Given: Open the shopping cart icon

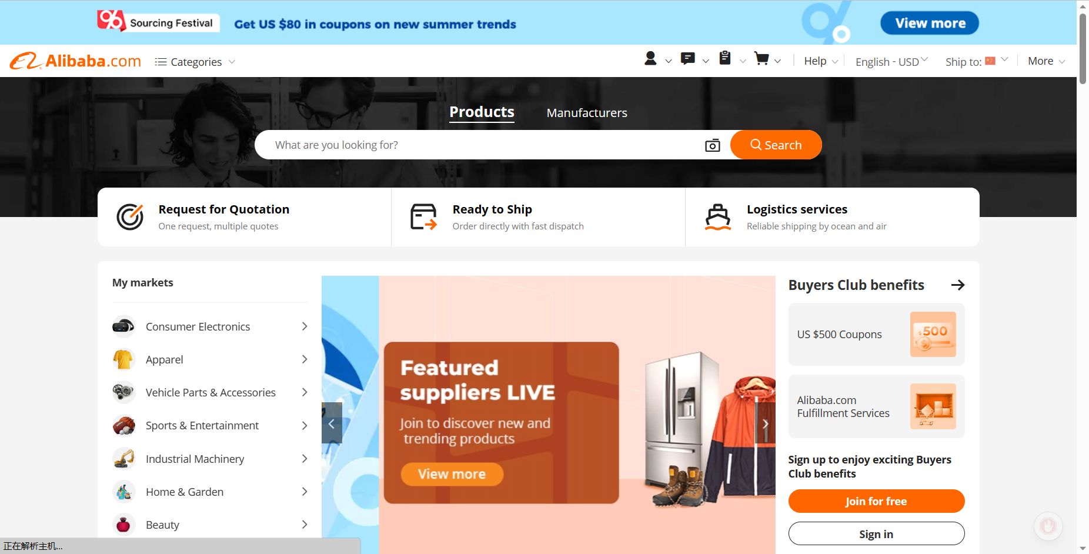Looking at the screenshot, I should [761, 59].
